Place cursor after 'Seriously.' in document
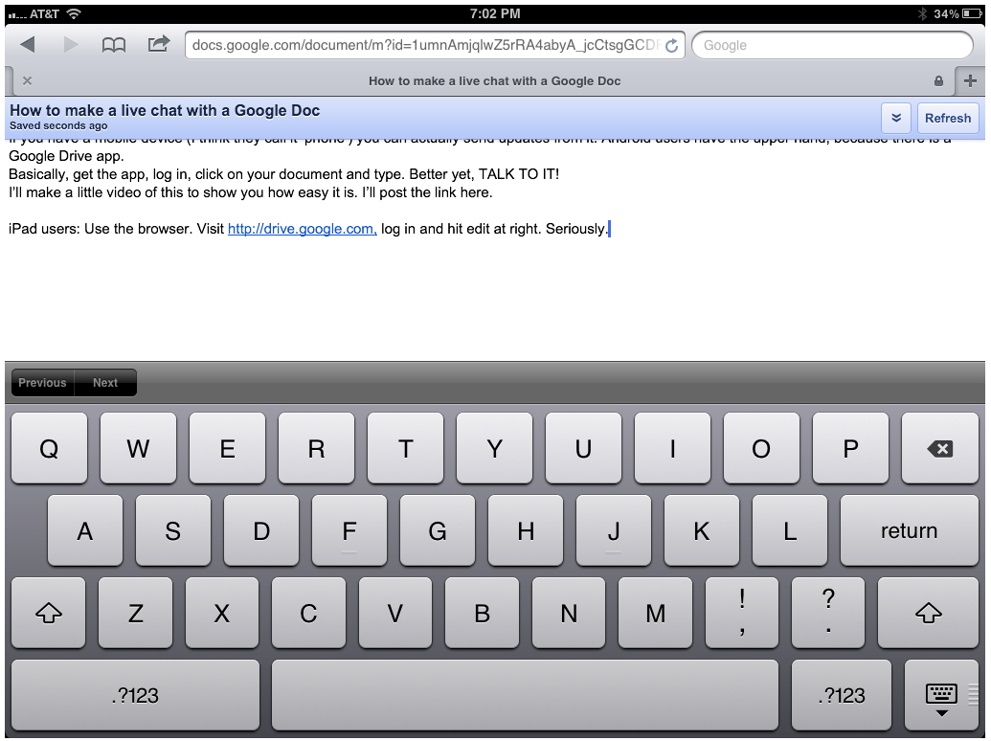This screenshot has height=741, width=991. pos(609,229)
